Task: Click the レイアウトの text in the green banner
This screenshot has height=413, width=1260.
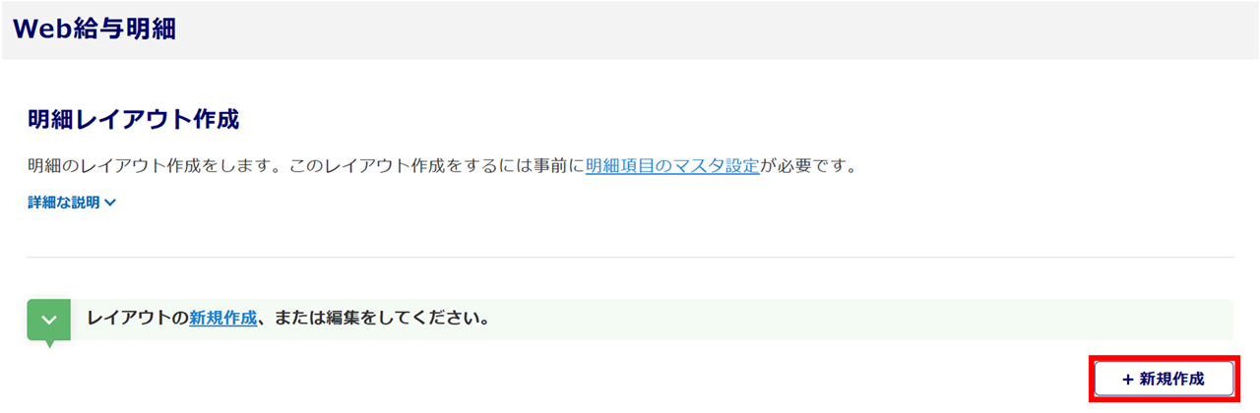Action: (138, 319)
